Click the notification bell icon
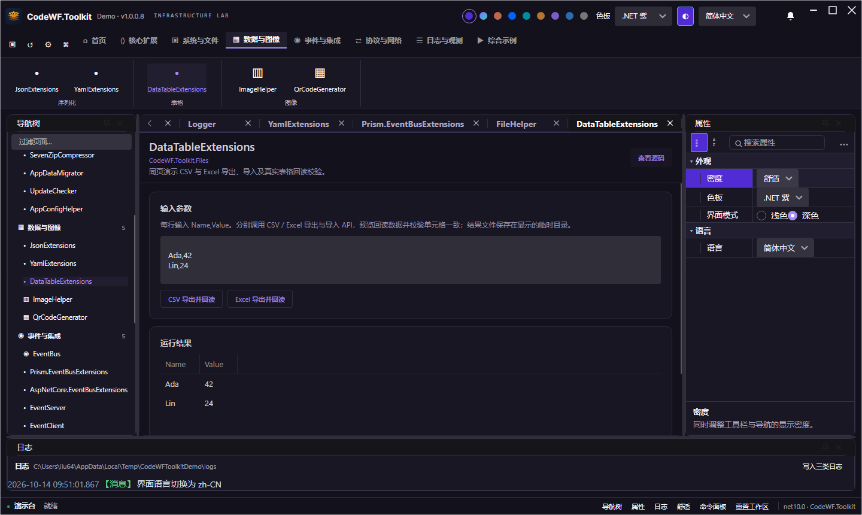Viewport: 862px width, 515px height. pos(790,16)
